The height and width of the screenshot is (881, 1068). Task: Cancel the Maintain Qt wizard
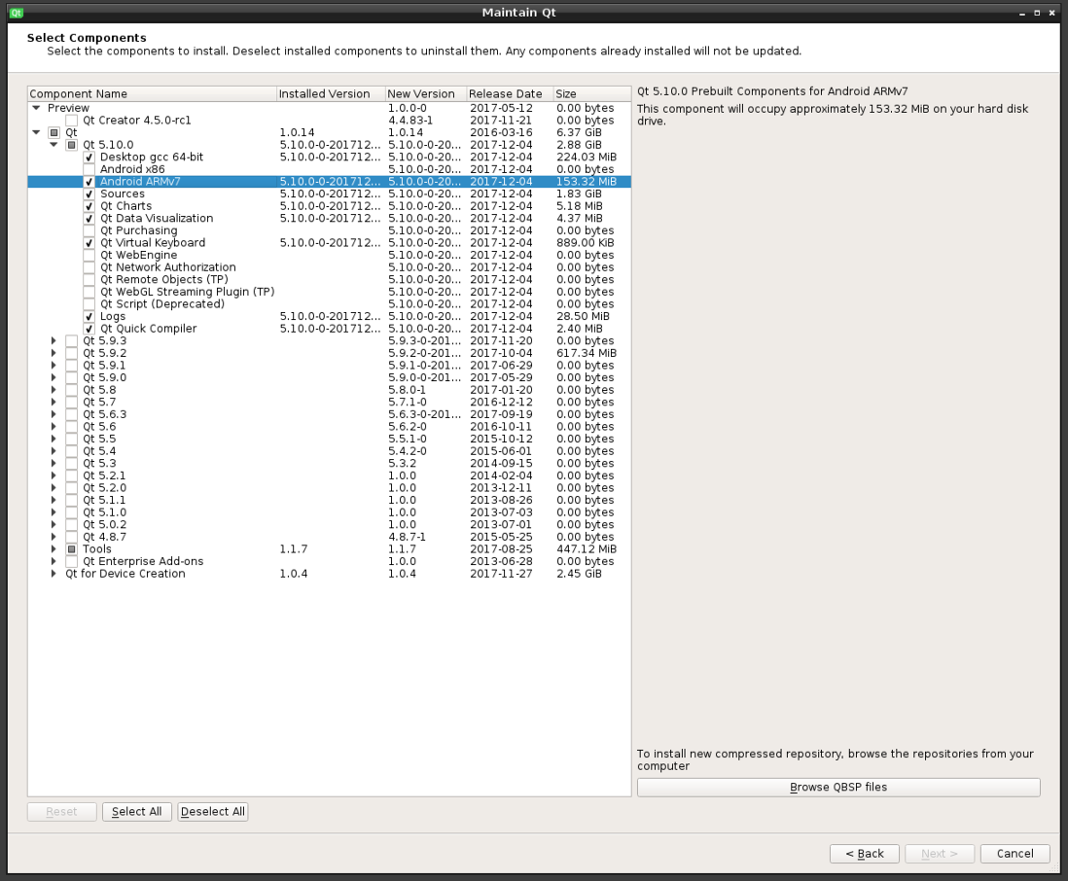coord(1015,854)
